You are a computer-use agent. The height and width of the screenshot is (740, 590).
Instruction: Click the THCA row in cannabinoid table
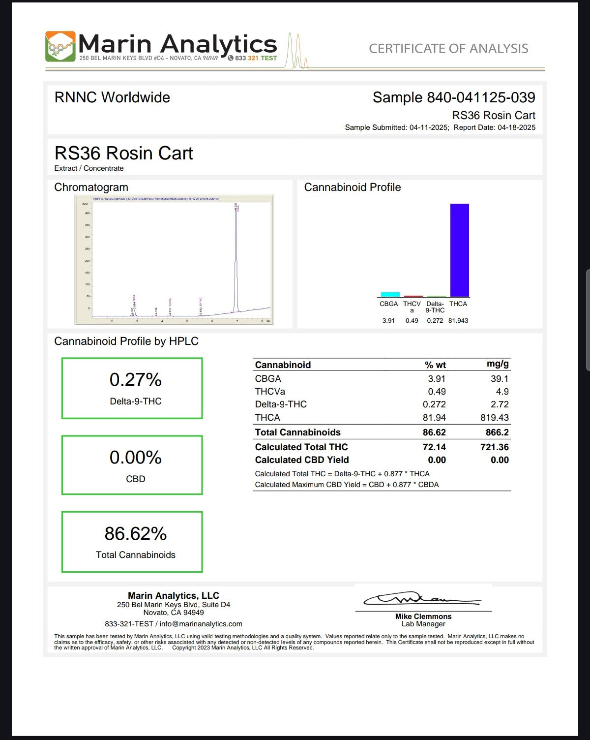pos(382,417)
